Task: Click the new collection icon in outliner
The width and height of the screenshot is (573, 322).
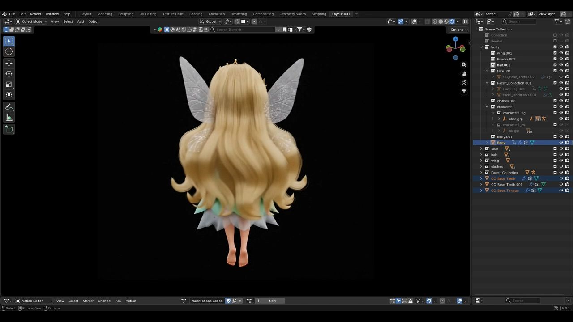Action: [567, 21]
